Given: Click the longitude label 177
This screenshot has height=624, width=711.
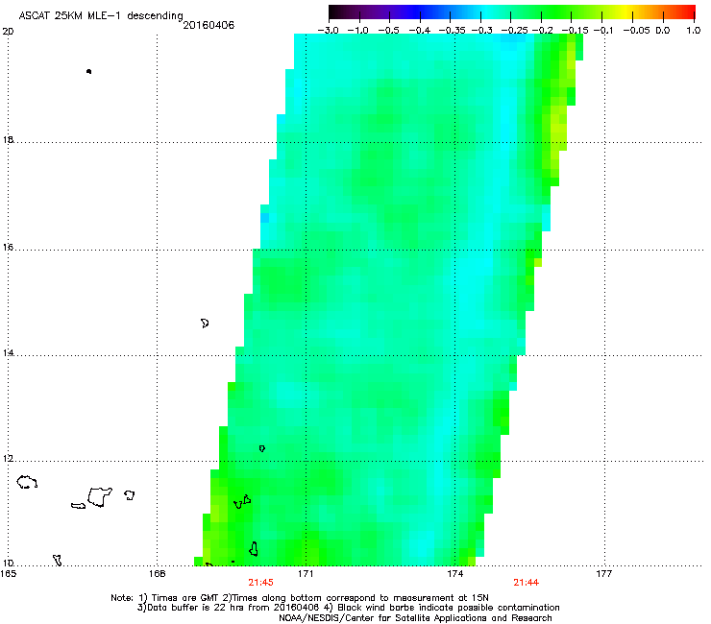Looking at the screenshot, I should coord(603,574).
